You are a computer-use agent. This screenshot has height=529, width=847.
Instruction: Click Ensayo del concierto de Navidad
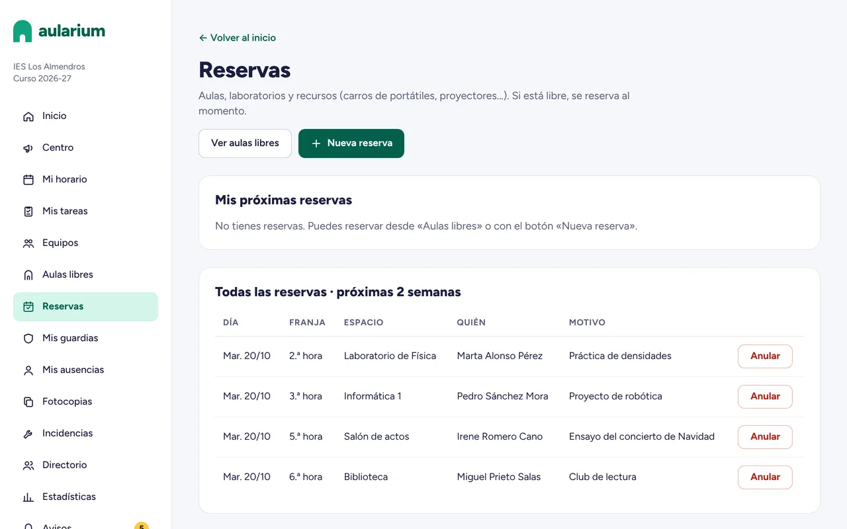(642, 437)
